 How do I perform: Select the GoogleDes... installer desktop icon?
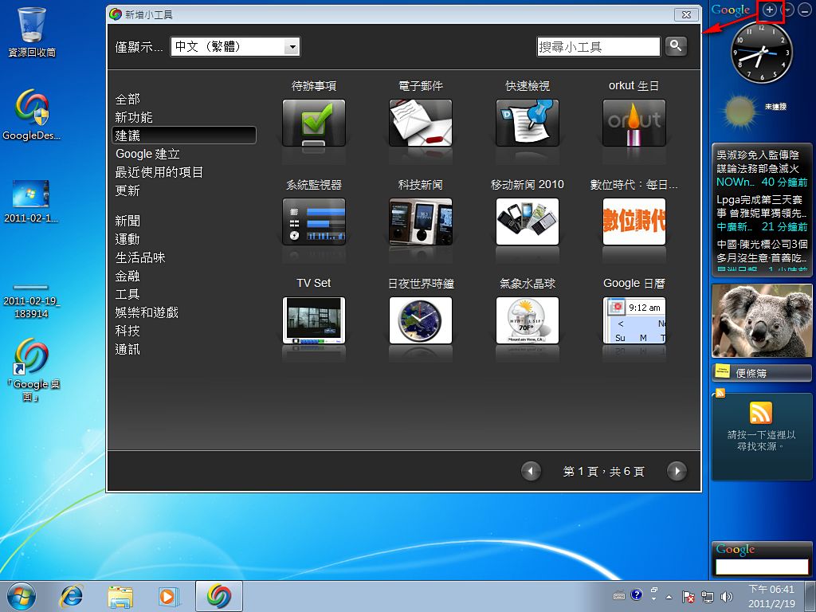click(32, 115)
